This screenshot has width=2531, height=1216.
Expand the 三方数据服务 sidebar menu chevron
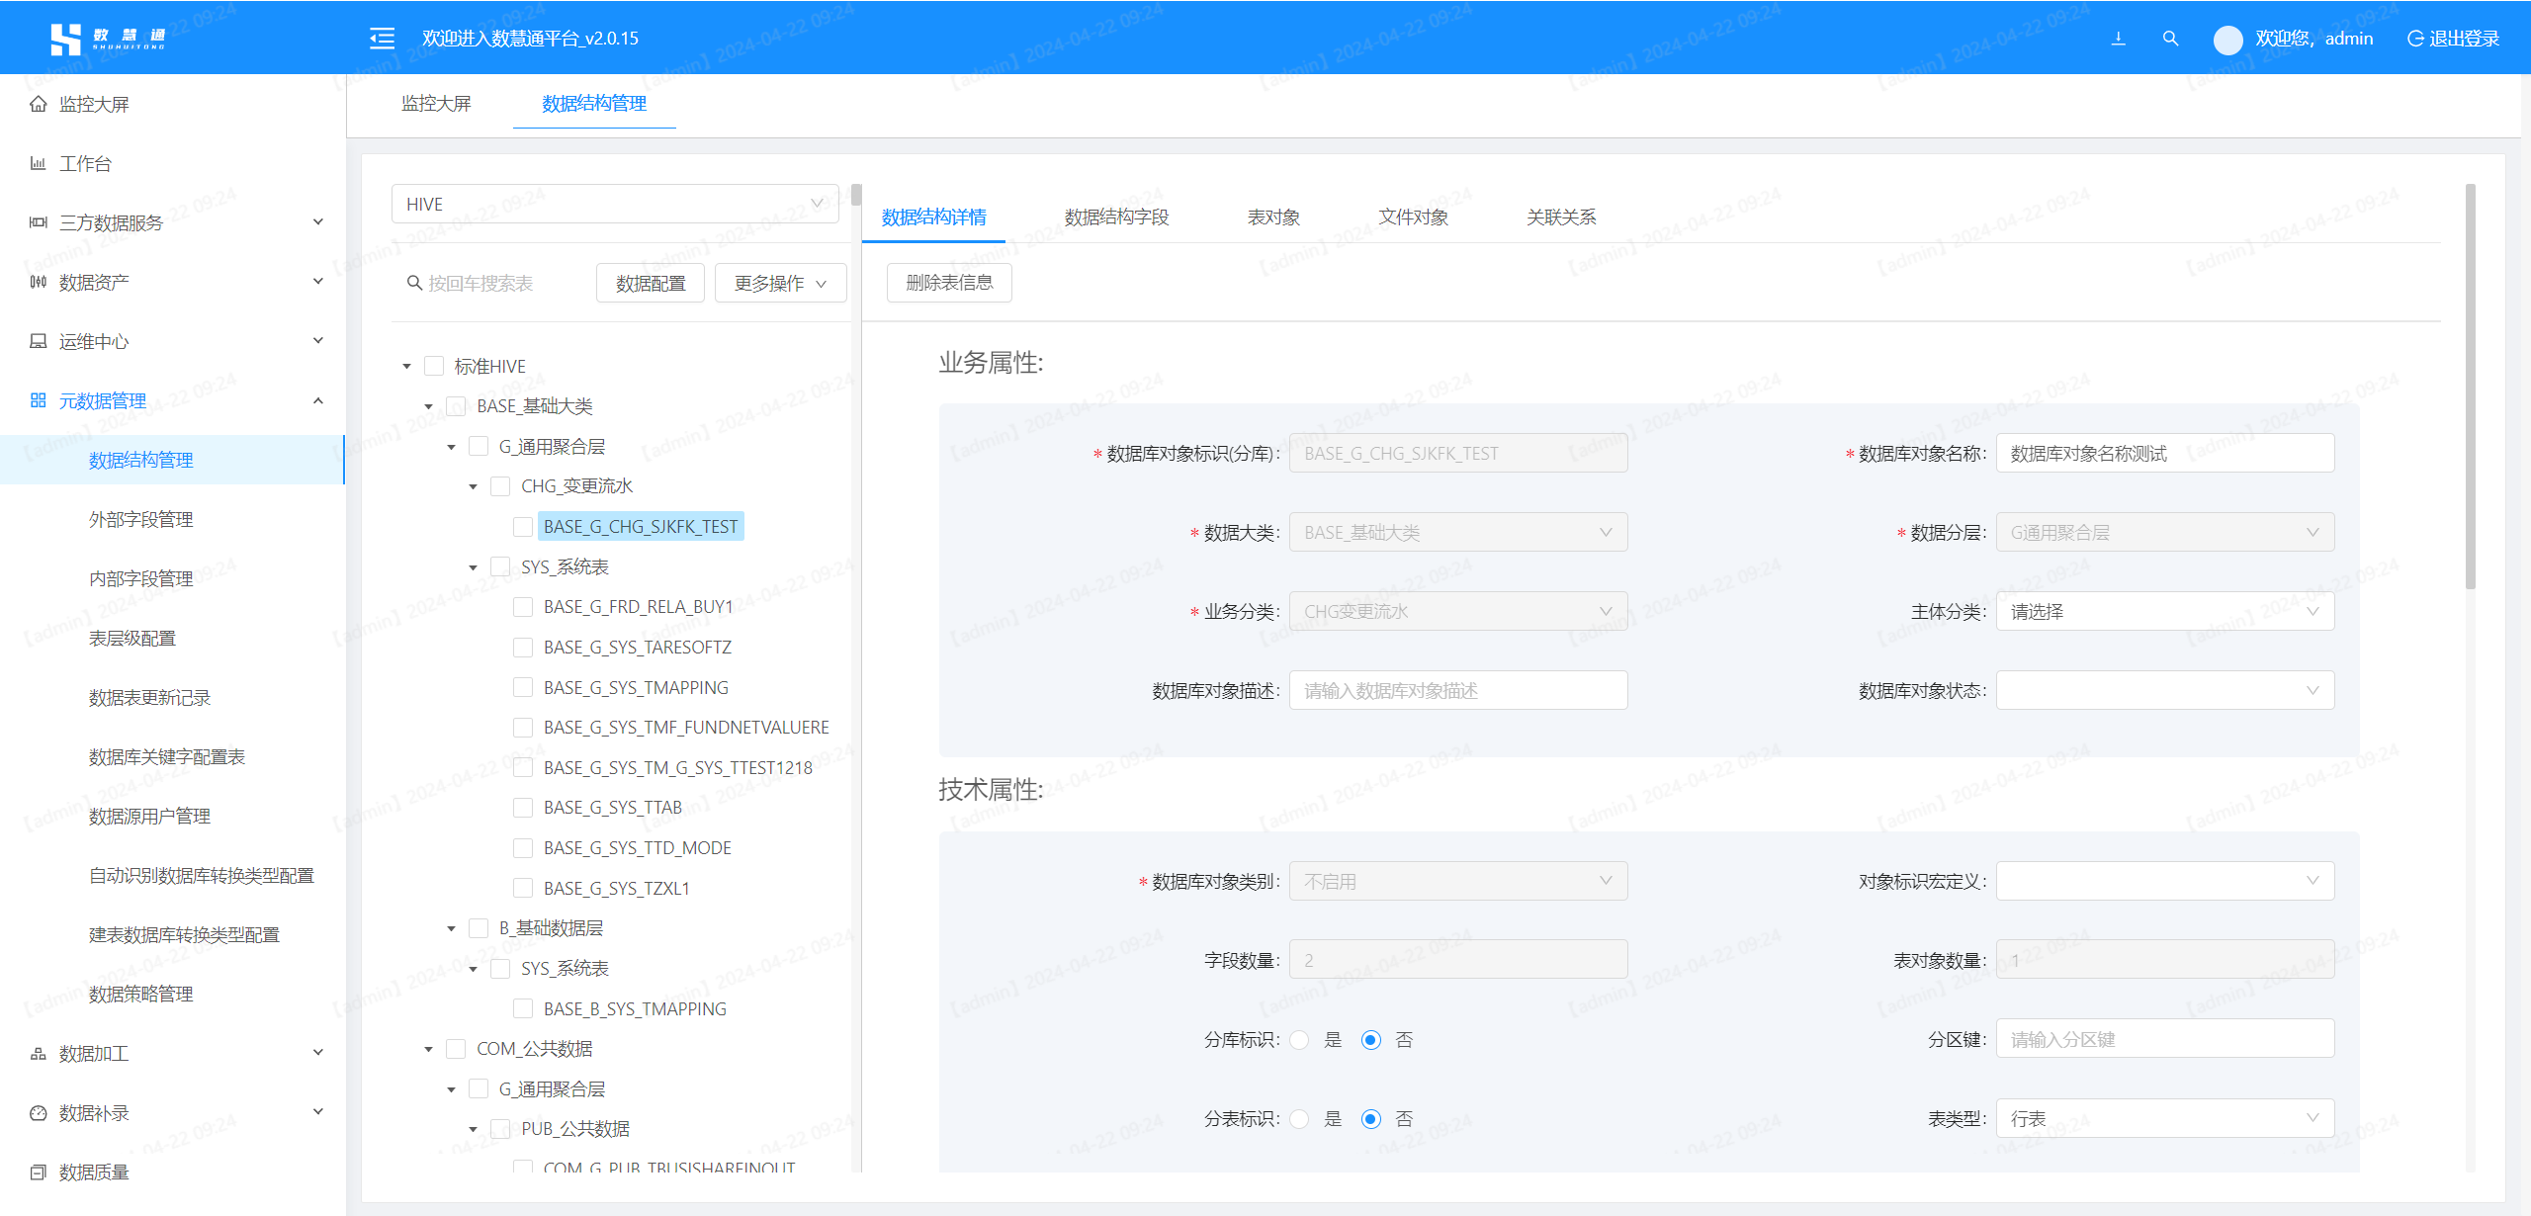pyautogui.click(x=318, y=222)
